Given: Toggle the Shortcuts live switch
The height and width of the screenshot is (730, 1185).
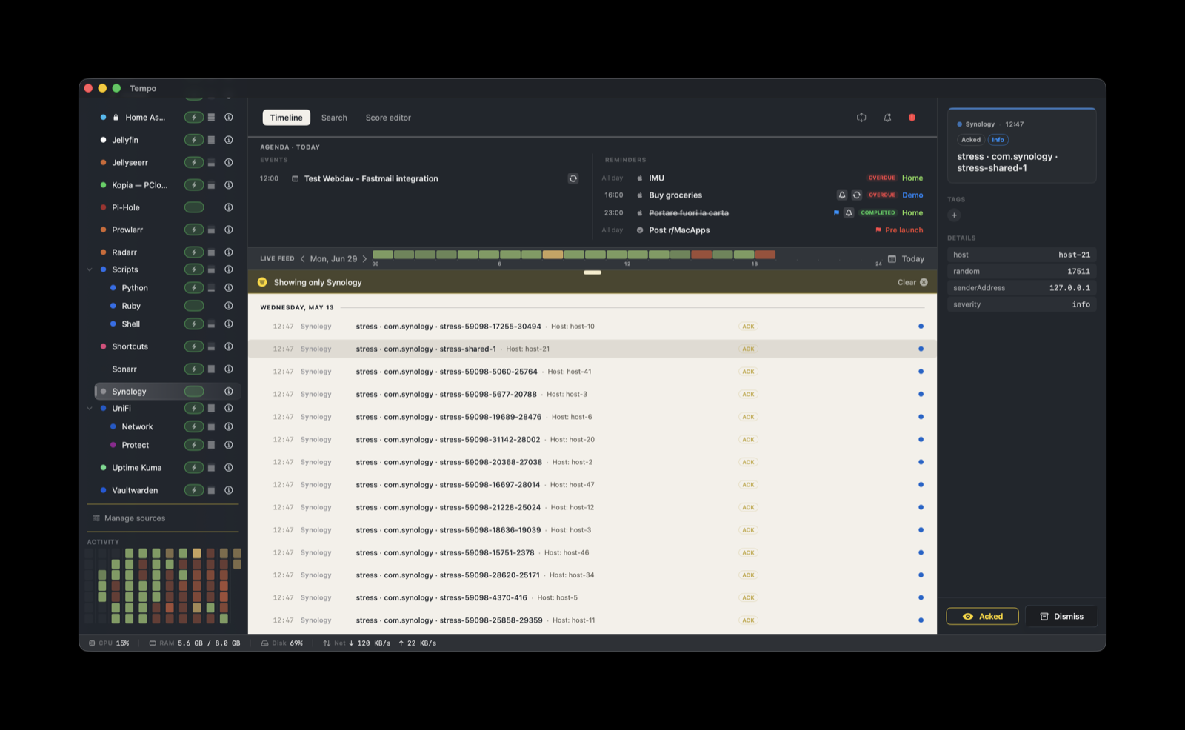Looking at the screenshot, I should [194, 346].
